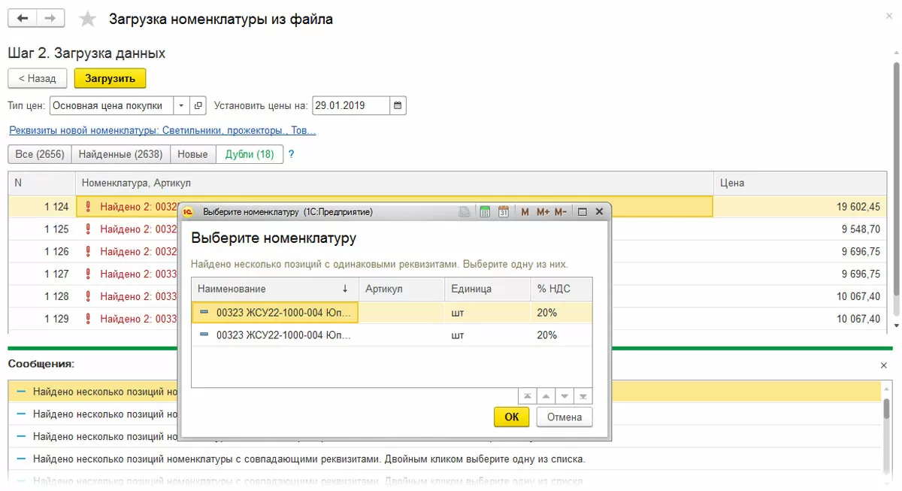
Task: Click the M- memory subtract icon
Action: [x=561, y=212]
